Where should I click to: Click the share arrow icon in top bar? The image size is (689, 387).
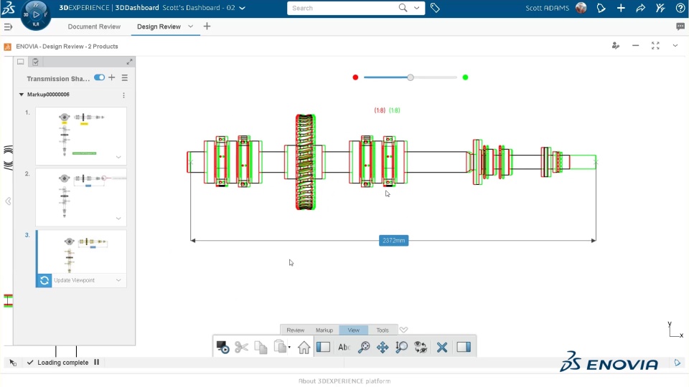coord(641,8)
